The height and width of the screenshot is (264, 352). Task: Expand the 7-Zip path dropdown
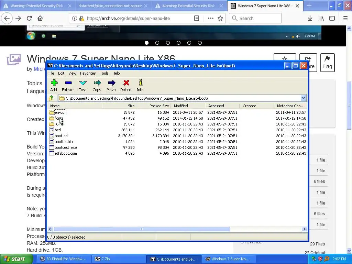pos(303,98)
